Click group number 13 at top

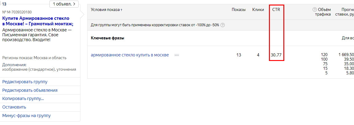coord(4,4)
